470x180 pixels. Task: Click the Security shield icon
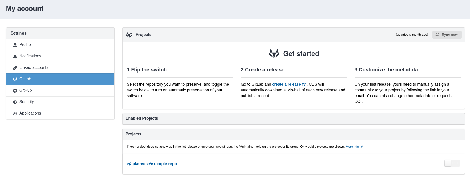pos(15,102)
